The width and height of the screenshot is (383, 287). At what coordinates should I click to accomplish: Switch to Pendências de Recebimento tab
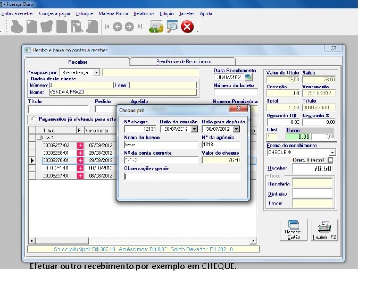183,62
